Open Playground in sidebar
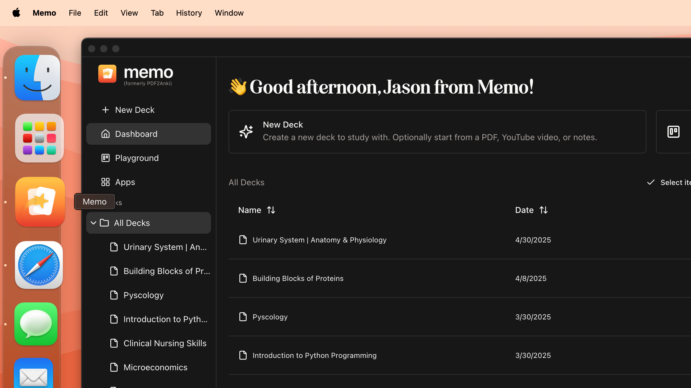This screenshot has width=691, height=388. [x=149, y=158]
